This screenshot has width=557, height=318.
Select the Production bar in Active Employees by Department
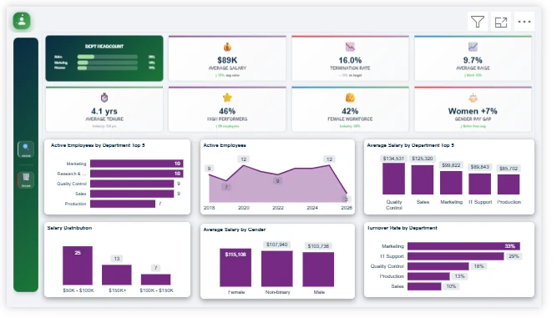point(123,204)
